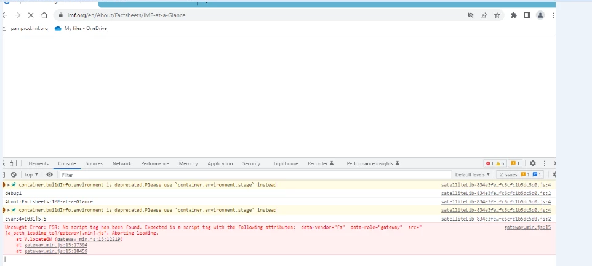The height and width of the screenshot is (266, 592).
Task: Open the Performance insights tab
Action: pos(373,163)
